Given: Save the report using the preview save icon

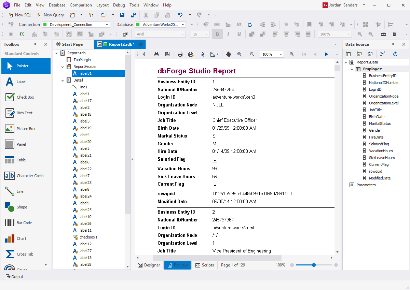Looking at the screenshot, I should (x=167, y=54).
